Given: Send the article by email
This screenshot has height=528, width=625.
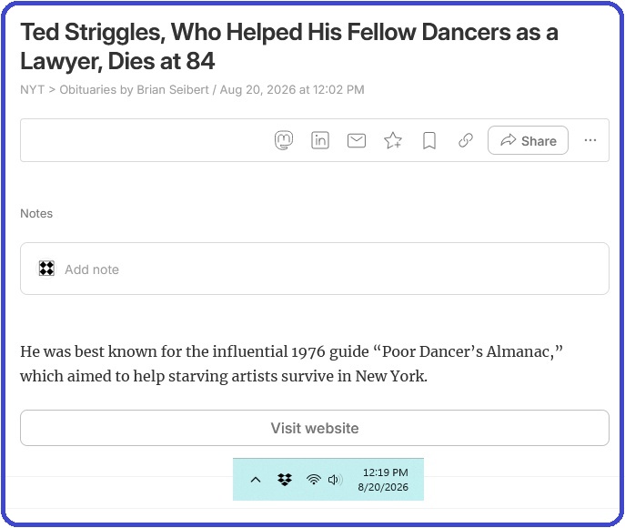Looking at the screenshot, I should [x=357, y=141].
